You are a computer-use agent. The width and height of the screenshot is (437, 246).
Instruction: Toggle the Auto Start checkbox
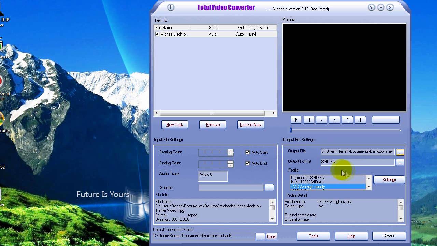248,152
